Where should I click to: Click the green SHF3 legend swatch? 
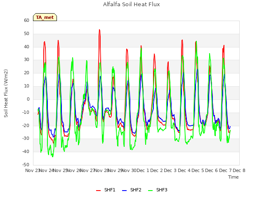(x=150, y=191)
